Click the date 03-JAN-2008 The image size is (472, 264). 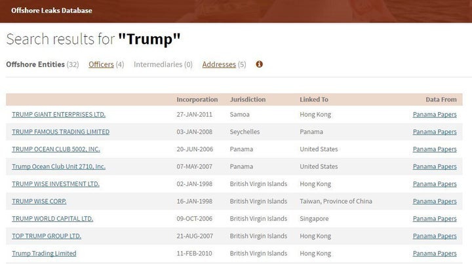coord(195,132)
